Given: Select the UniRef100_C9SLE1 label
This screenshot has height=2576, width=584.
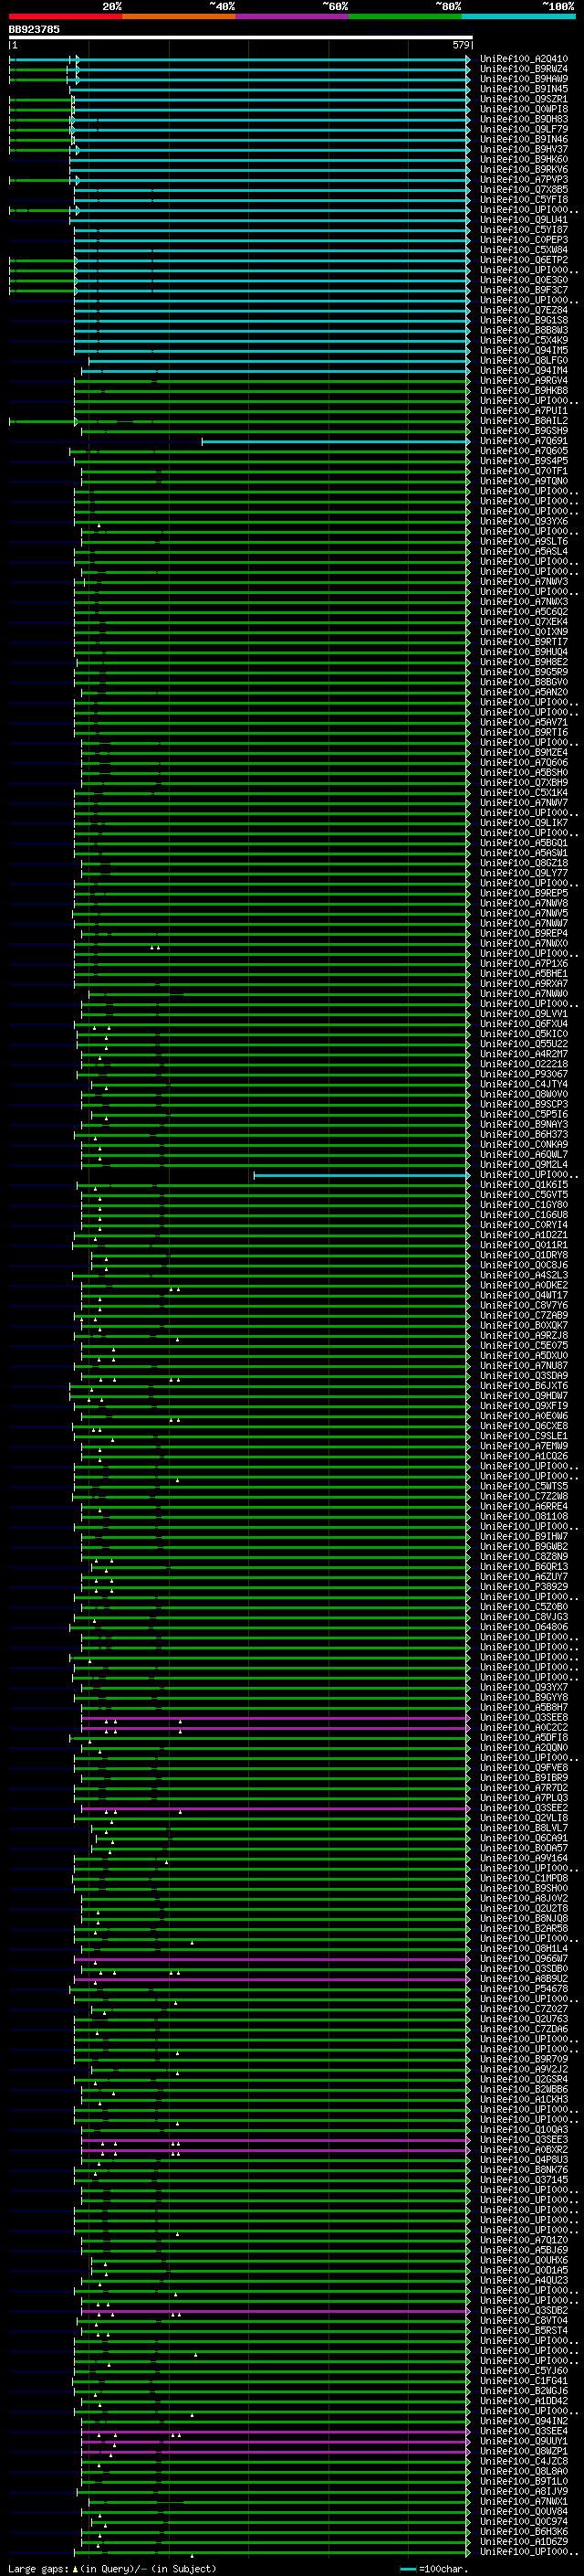Looking at the screenshot, I should coord(524,1436).
